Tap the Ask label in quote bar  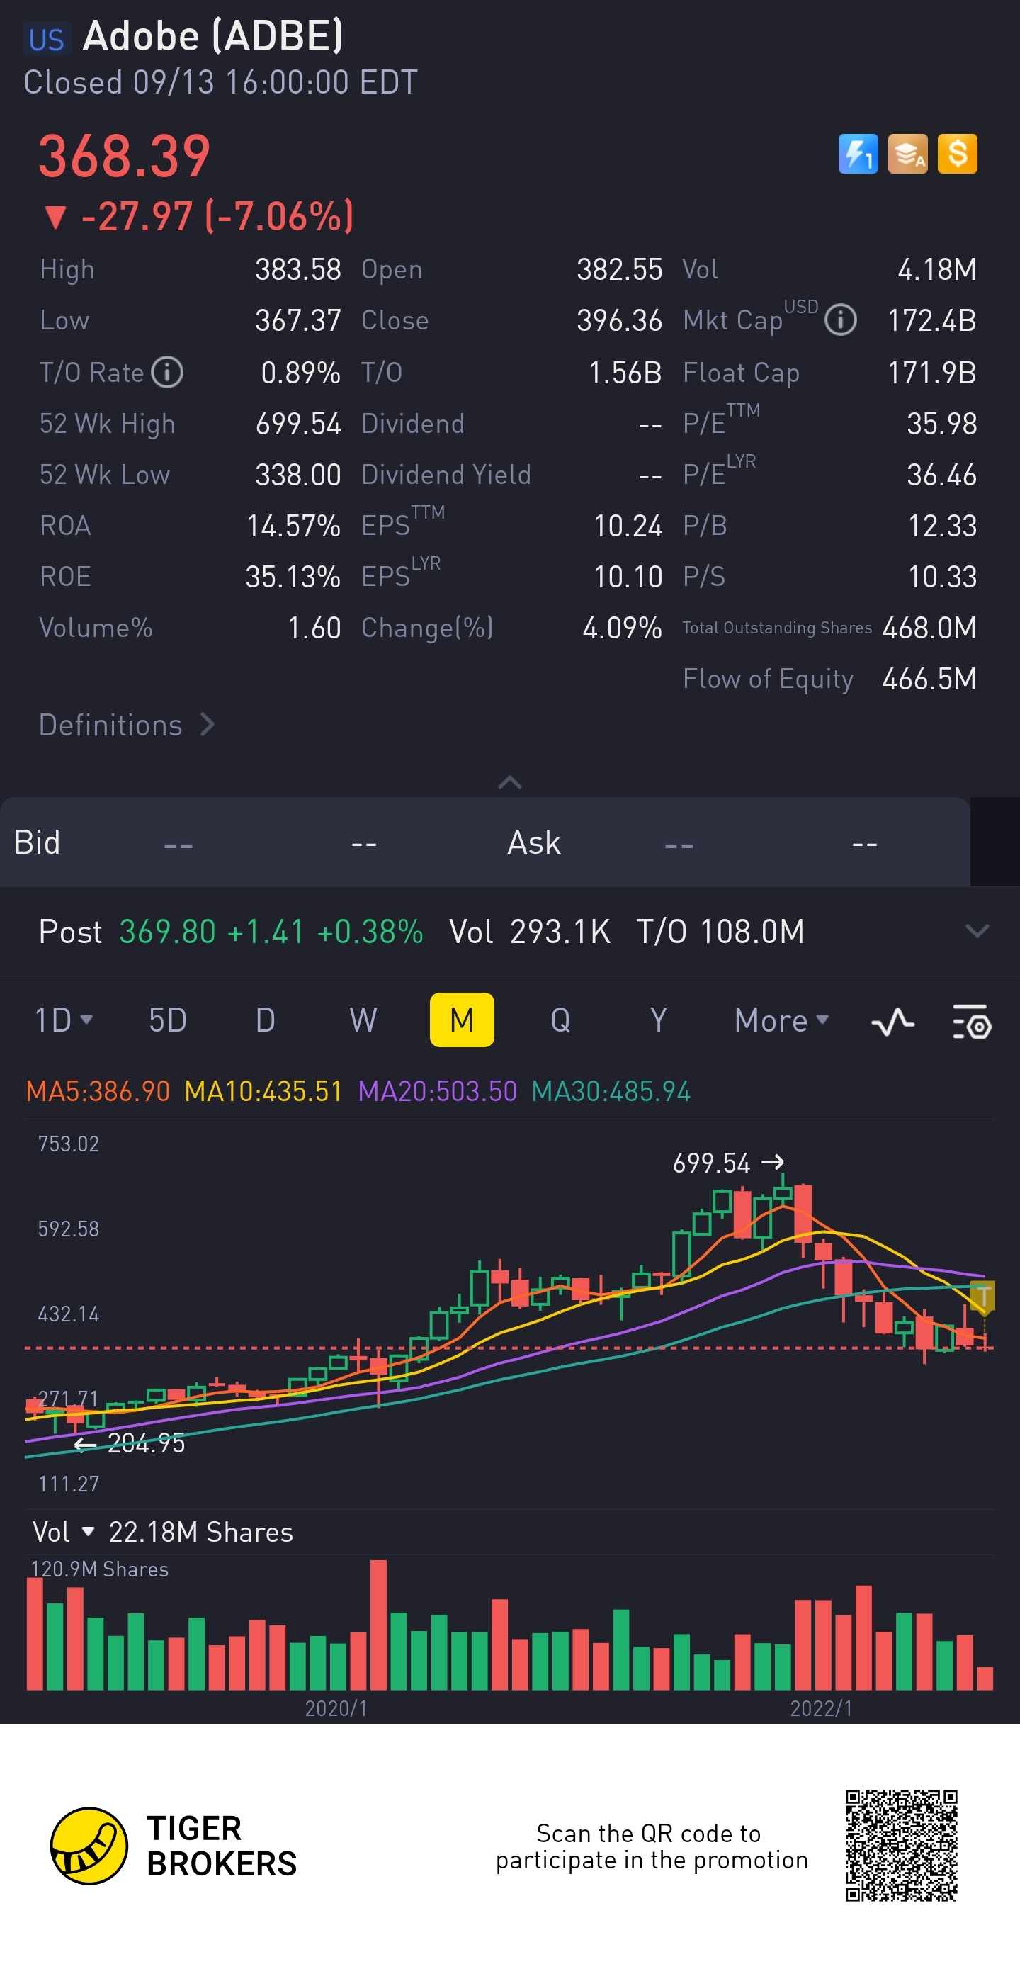pos(534,842)
